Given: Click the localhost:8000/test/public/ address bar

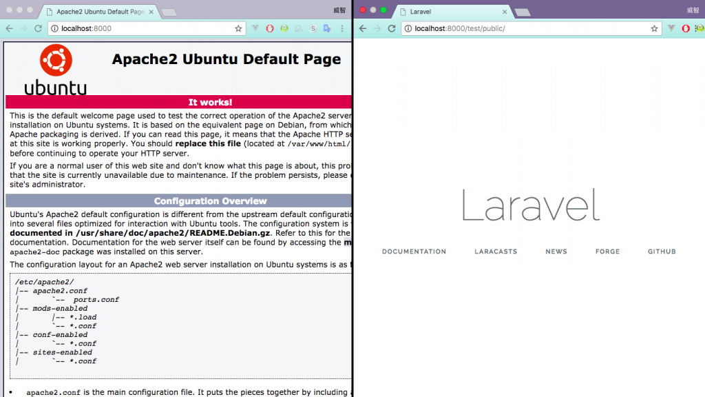Looking at the screenshot, I should pyautogui.click(x=531, y=28).
